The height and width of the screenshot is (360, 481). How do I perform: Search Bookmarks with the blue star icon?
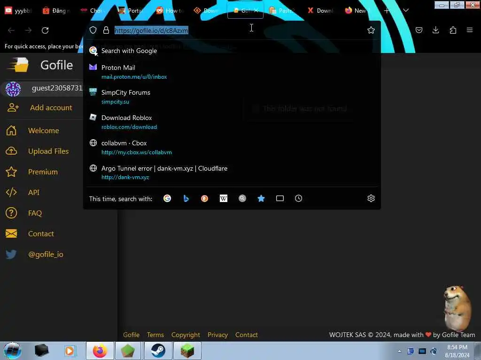(261, 198)
